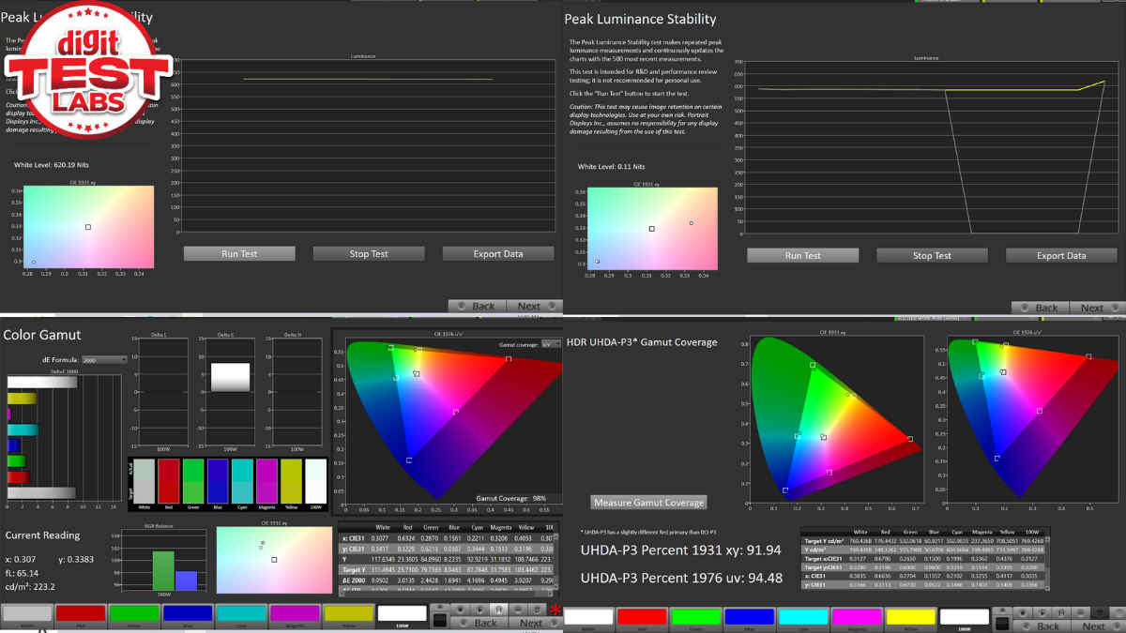Select the red patch in Color Gamut bar
Screen dimensions: 1126x633
[x=80, y=613]
